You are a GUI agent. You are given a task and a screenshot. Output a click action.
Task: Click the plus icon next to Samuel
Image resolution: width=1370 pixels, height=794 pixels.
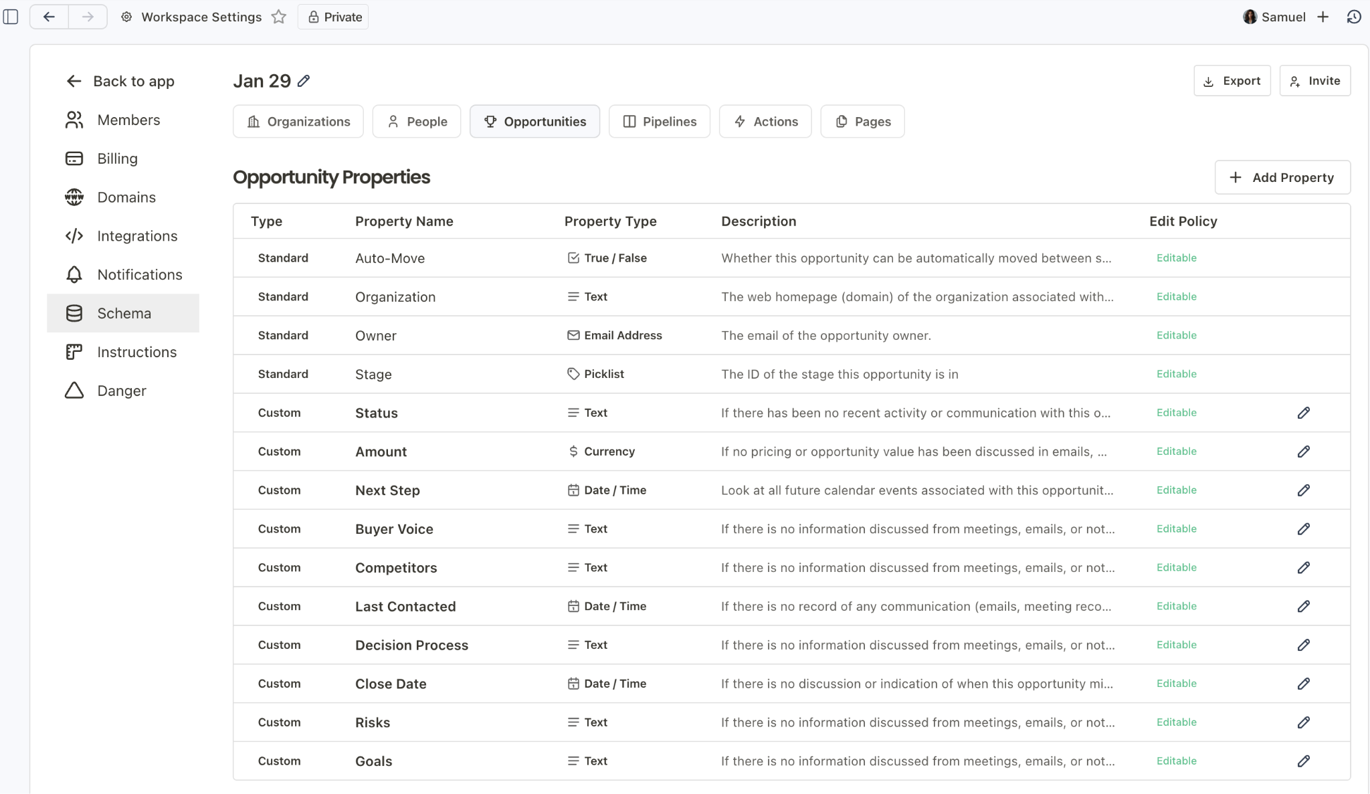pyautogui.click(x=1323, y=17)
